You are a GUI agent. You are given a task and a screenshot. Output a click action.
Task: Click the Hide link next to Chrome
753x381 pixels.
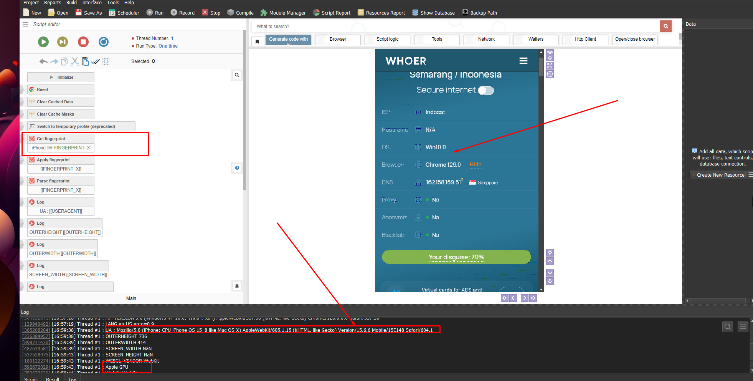(475, 164)
